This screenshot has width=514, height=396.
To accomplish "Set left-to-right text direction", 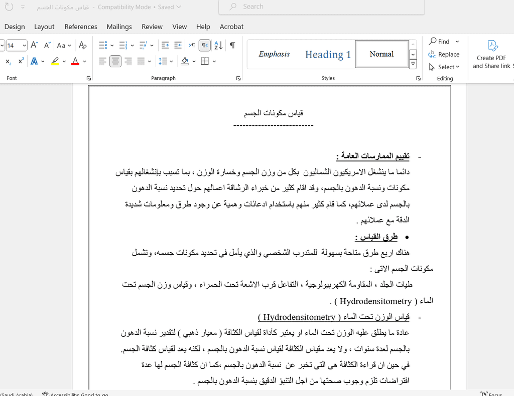I will tap(192, 45).
